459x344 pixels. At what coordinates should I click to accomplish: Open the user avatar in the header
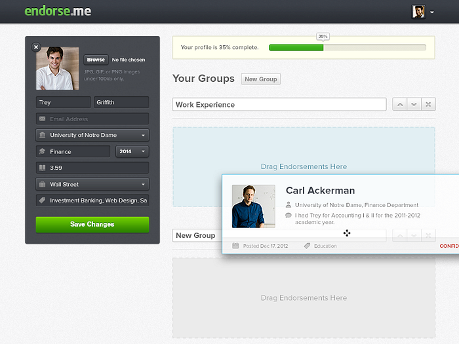(418, 12)
